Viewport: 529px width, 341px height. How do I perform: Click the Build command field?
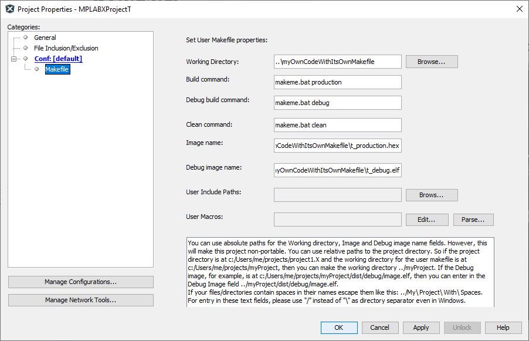(x=337, y=82)
